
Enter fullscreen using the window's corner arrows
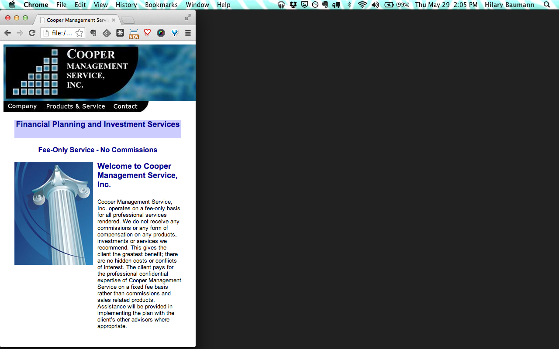188,17
